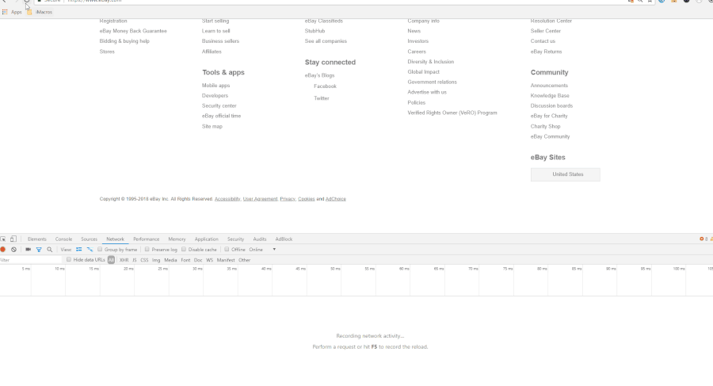This screenshot has height=386, width=713.
Task: Open the Security center link
Action: (219, 105)
